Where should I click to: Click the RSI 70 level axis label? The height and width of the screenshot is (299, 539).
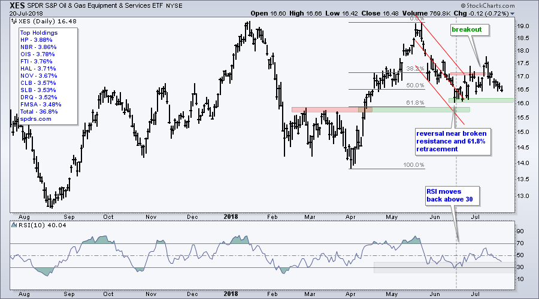[x=520, y=243]
